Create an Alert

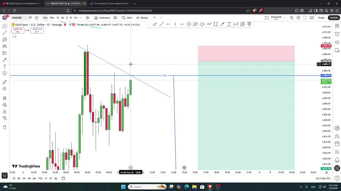coord(127,18)
